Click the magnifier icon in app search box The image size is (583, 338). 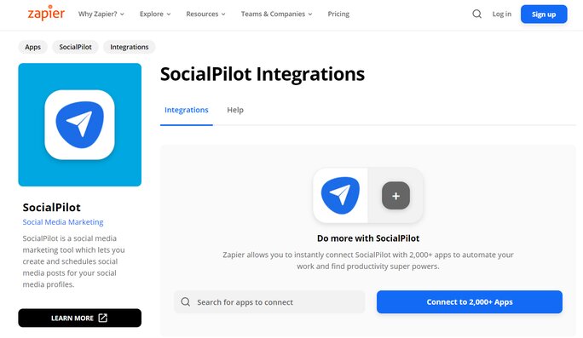(186, 301)
